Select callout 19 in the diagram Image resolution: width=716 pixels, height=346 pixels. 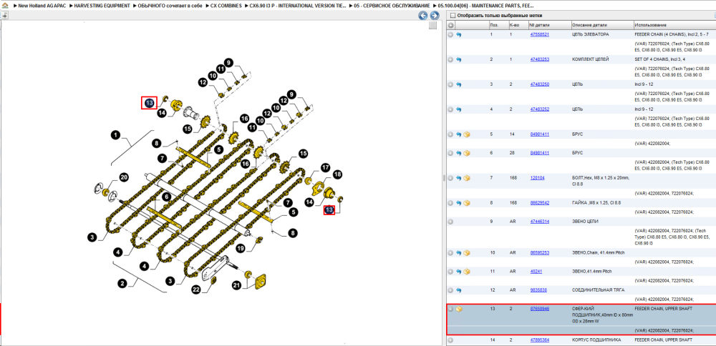[x=241, y=248]
